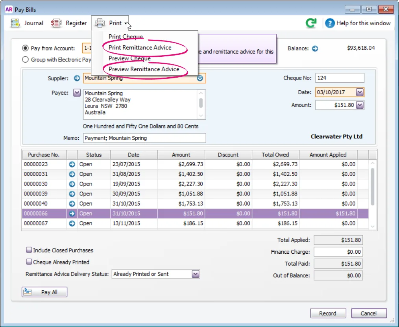The image size is (399, 327).
Task: Open purchase 00000067 detail arrow
Action: point(72,223)
